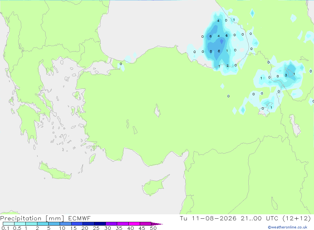Click the above-50 arrow tip of legend

(157, 224)
